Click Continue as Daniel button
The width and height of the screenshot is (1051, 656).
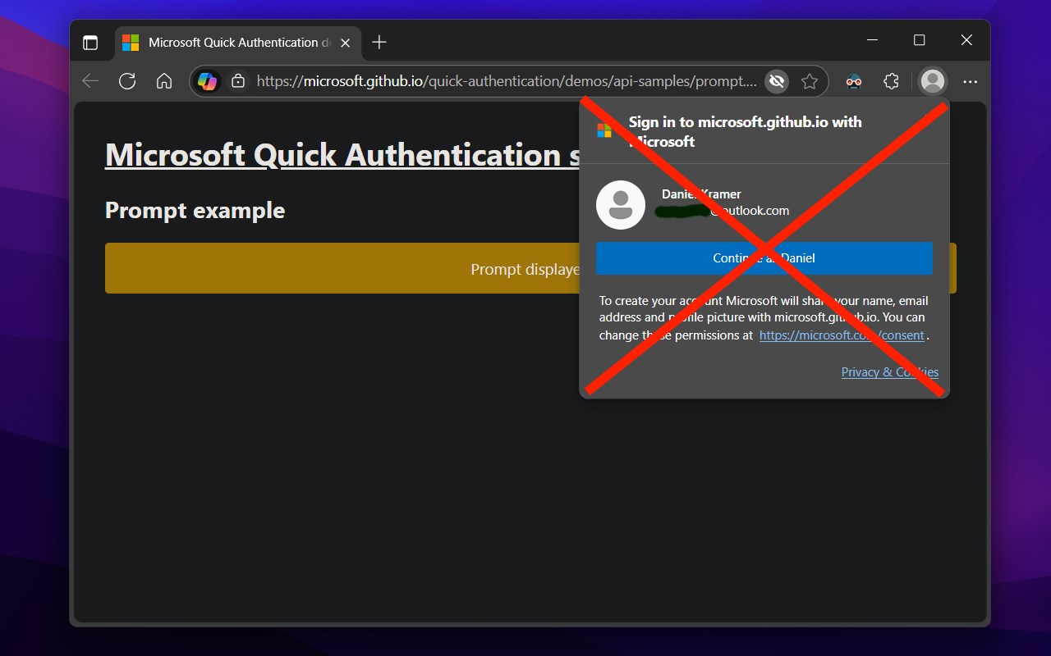point(764,257)
